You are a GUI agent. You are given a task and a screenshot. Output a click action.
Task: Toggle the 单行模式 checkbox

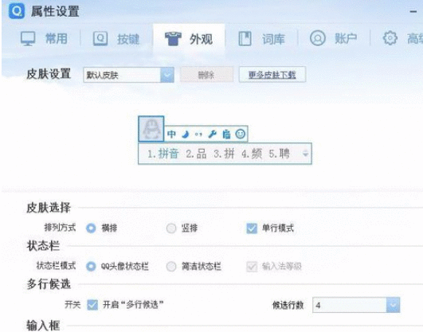pos(252,228)
